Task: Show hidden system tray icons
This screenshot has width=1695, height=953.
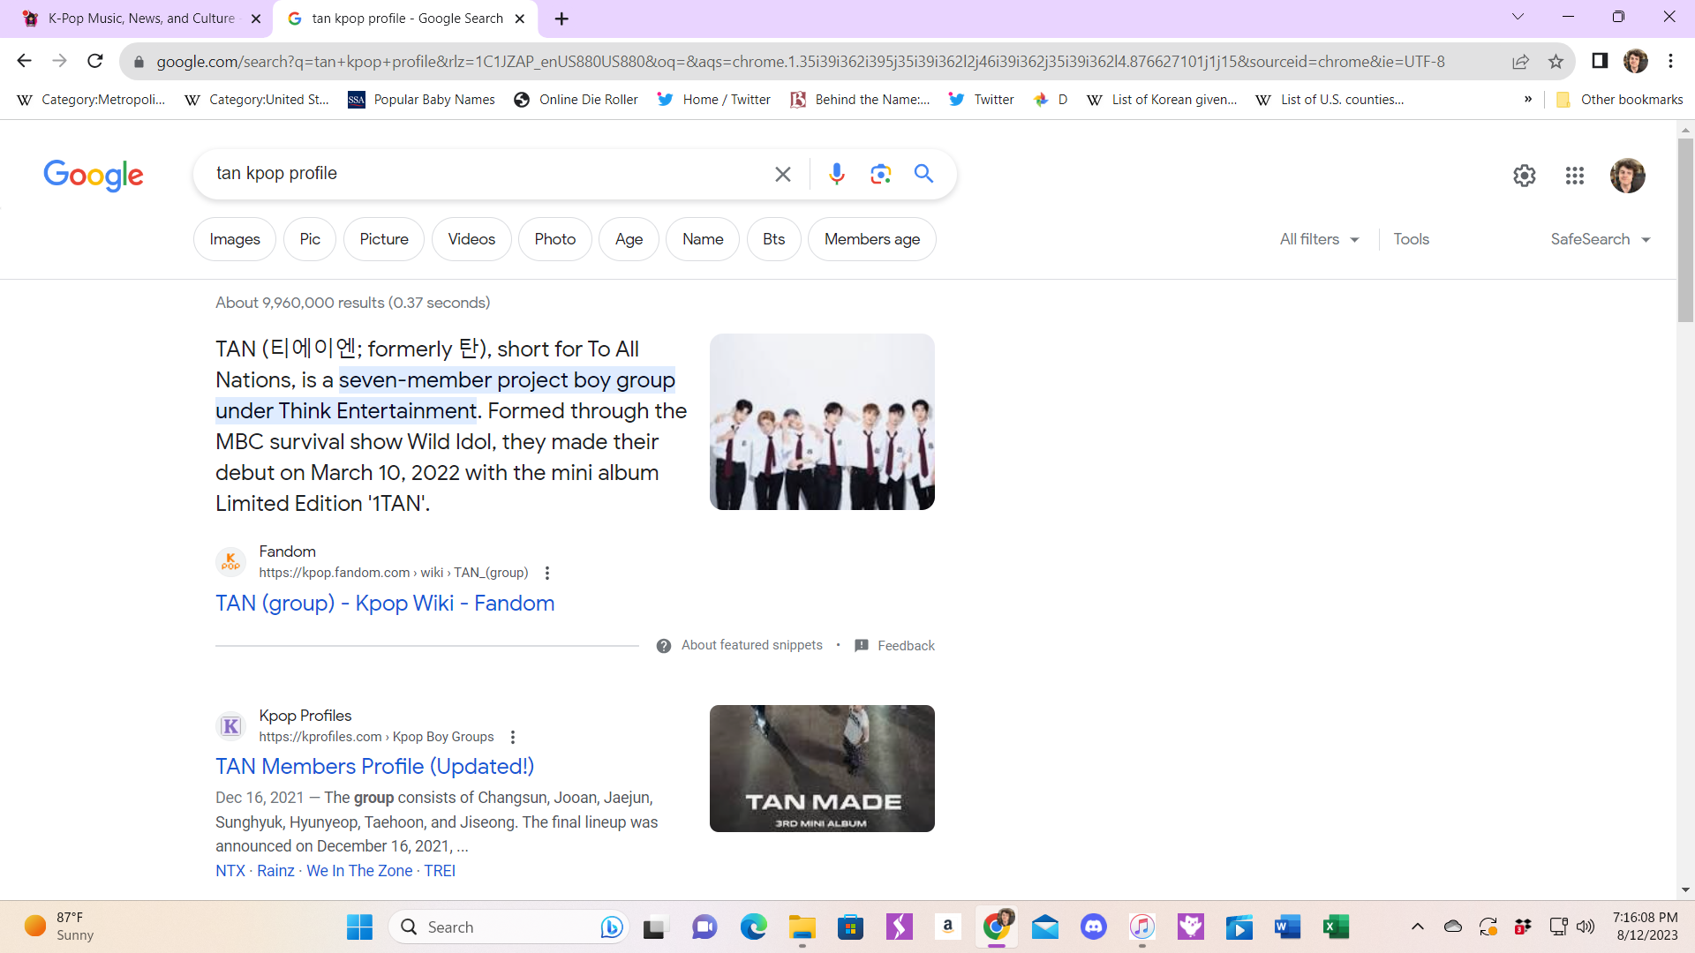Action: pos(1418,927)
